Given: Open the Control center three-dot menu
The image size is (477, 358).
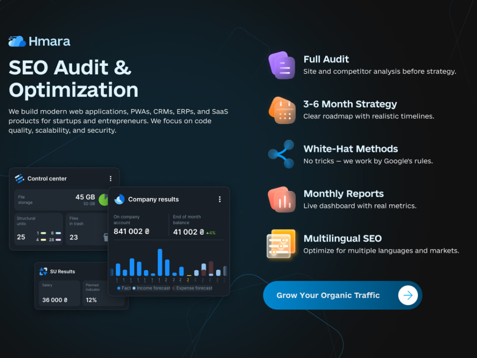Looking at the screenshot, I should (111, 179).
